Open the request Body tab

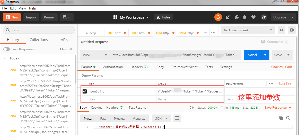160,67
